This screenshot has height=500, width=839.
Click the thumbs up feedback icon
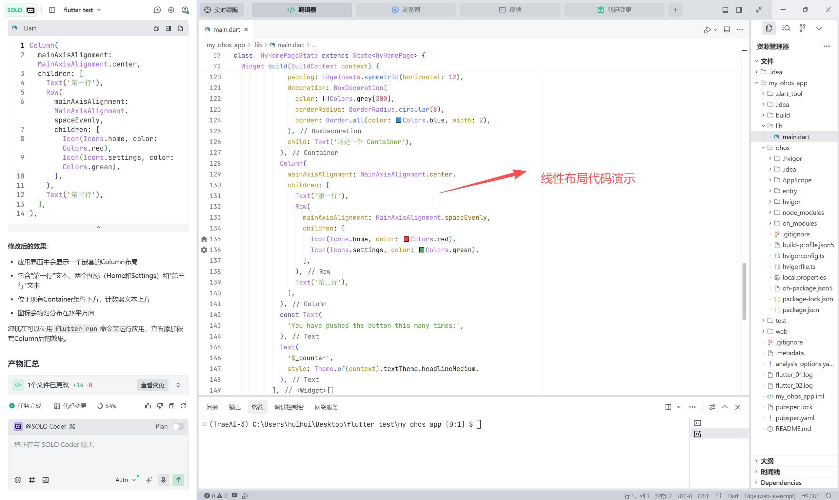click(148, 406)
